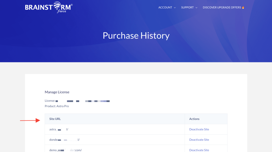Click the Product: Astra Pro text
This screenshot has width=272, height=152.
point(57,106)
